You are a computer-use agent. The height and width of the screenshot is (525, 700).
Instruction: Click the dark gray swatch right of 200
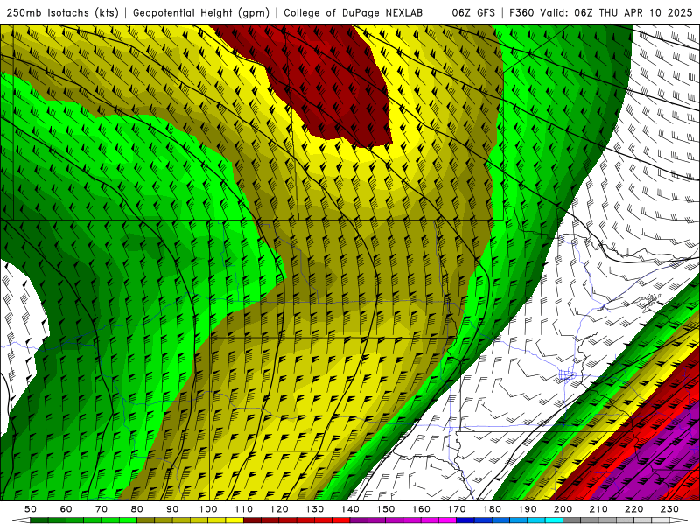(x=572, y=521)
